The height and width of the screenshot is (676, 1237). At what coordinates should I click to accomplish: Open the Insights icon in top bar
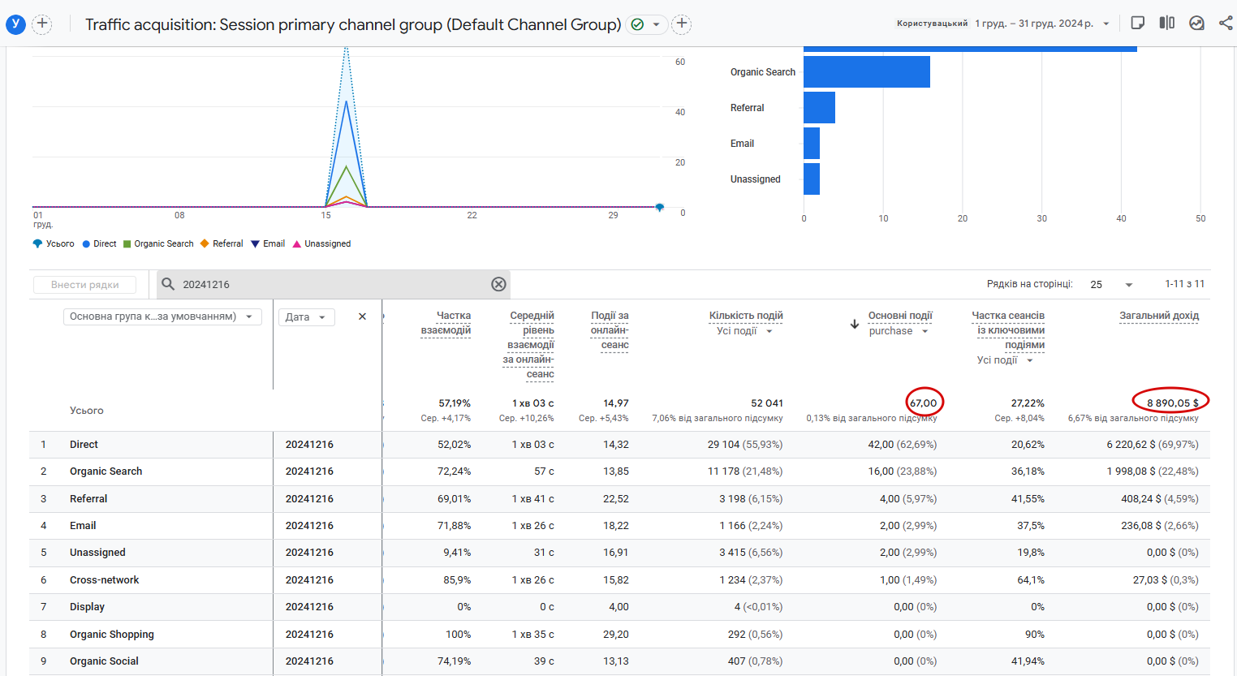(1196, 23)
